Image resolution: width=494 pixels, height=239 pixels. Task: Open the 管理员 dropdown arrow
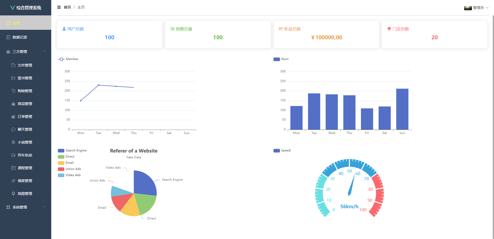[x=487, y=8]
